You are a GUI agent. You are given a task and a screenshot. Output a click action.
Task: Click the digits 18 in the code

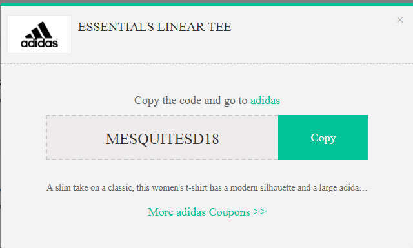point(212,139)
